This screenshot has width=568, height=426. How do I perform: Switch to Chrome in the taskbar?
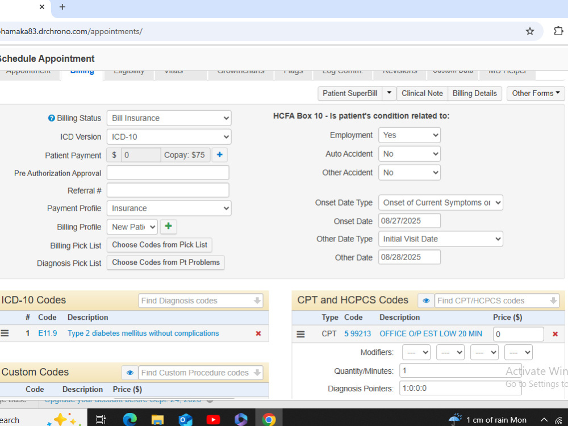pyautogui.click(x=269, y=420)
